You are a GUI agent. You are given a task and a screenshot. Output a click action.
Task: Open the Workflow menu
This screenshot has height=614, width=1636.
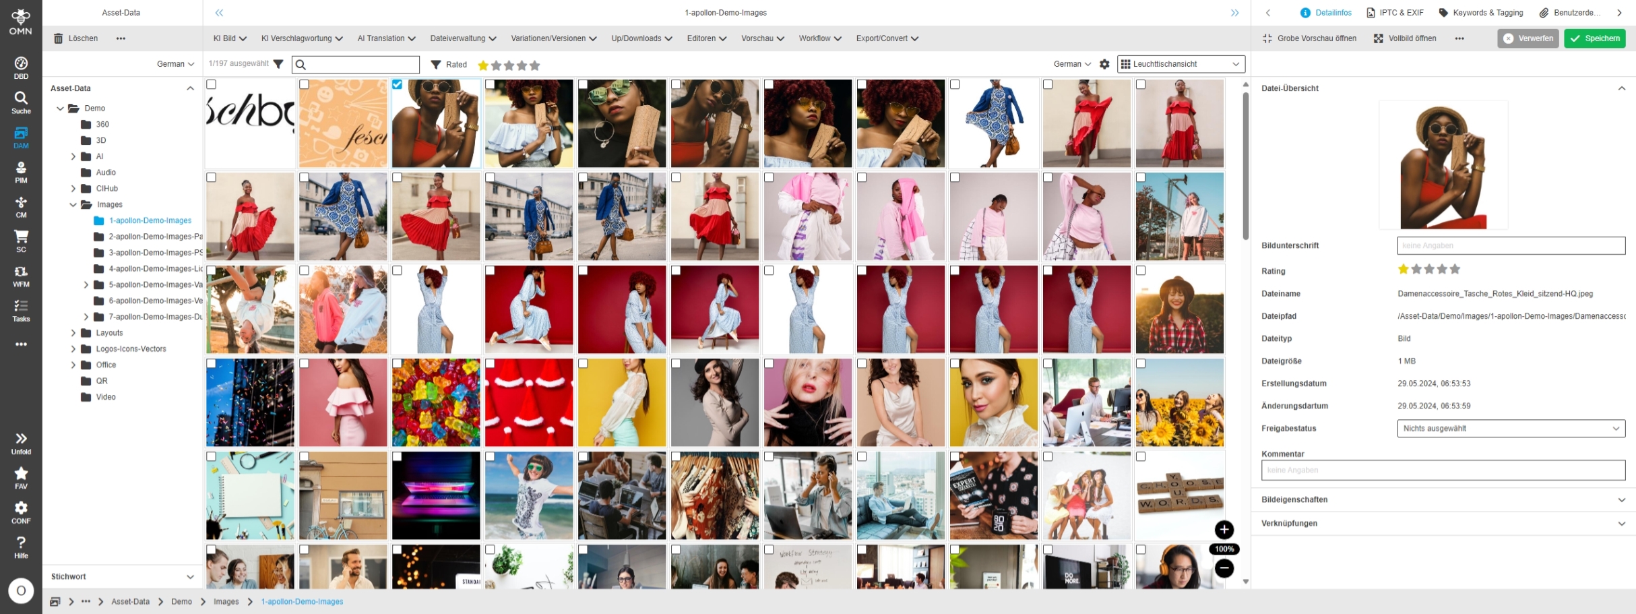point(819,38)
